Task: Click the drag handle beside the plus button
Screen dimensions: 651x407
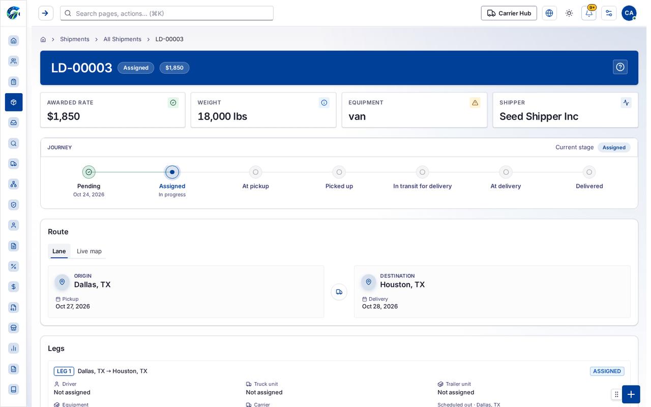Action: pos(616,394)
